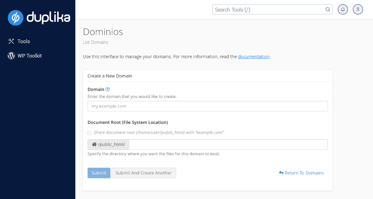Image resolution: width=373 pixels, height=199 pixels.
Task: Focus the Search Tools input field
Action: pyautogui.click(x=268, y=10)
